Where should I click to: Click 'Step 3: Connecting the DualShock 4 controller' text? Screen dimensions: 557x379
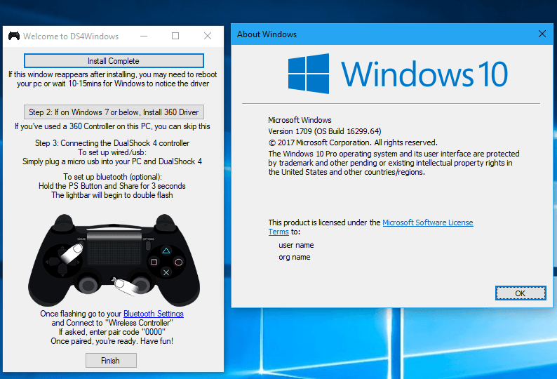[112, 143]
